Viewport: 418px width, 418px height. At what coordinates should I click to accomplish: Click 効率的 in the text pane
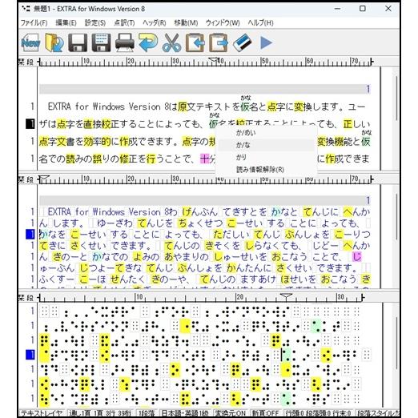click(x=97, y=142)
